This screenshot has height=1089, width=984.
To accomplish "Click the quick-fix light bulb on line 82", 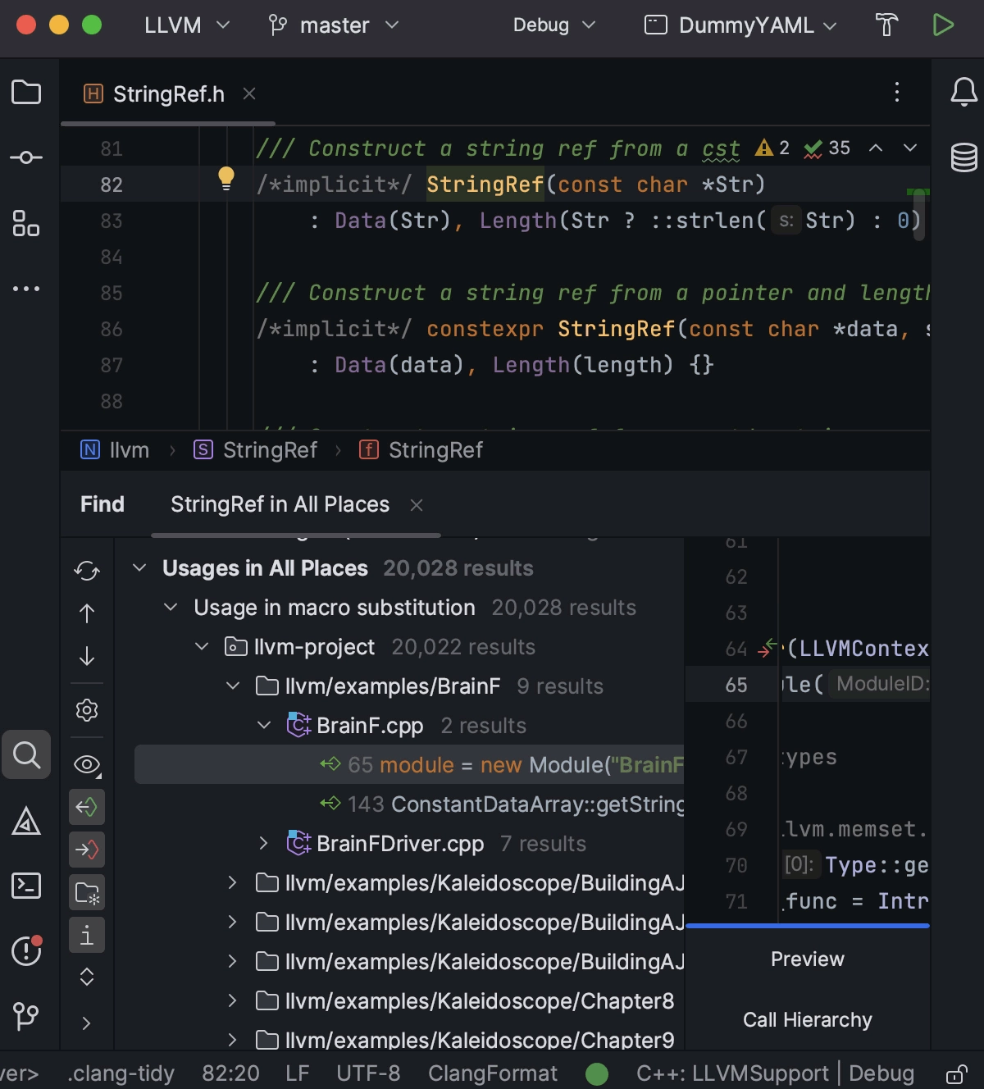I will click(x=226, y=179).
